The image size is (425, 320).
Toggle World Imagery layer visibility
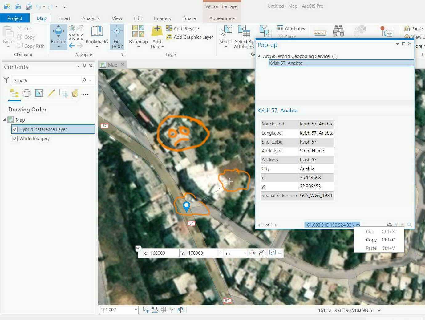coord(15,139)
